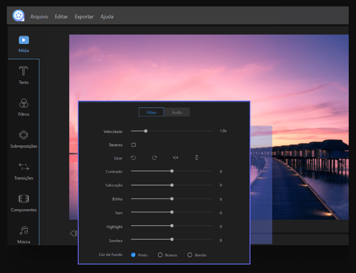
Task: Open the Filtros sidebar panel
Action: pos(24,107)
